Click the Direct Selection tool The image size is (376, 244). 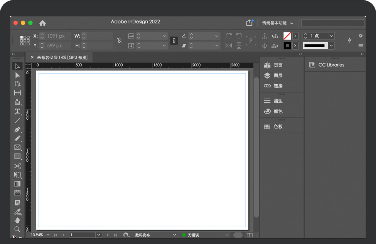click(x=17, y=75)
